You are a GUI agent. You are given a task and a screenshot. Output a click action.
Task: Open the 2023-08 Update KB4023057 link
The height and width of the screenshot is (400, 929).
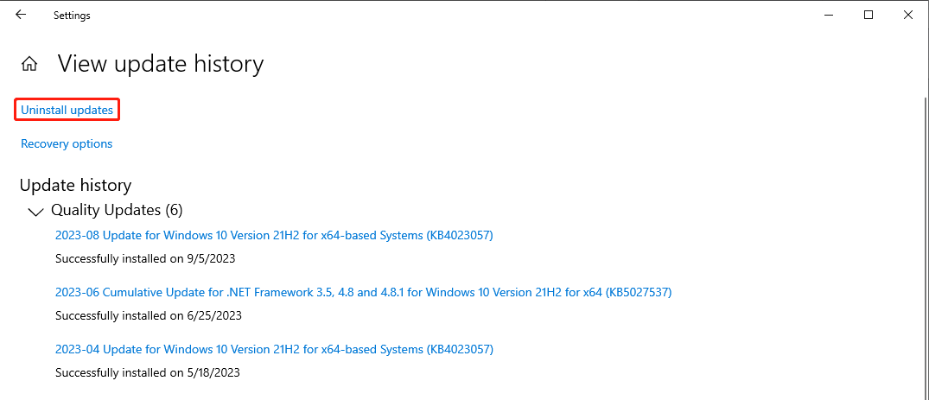click(x=274, y=235)
